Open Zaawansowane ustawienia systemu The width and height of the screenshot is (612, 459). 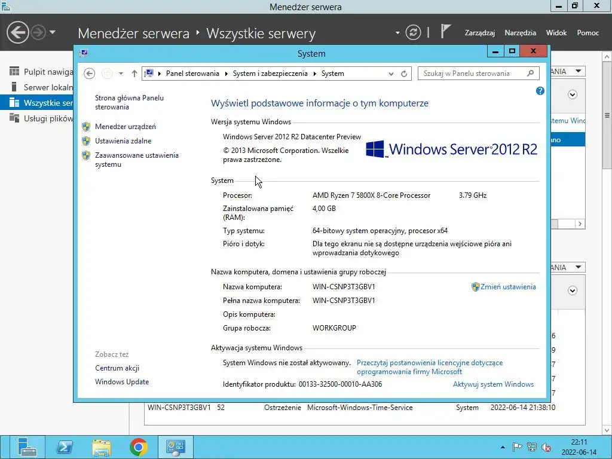tap(137, 160)
